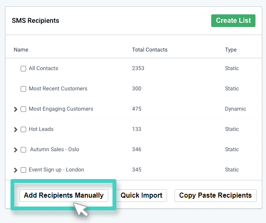Click the 300 contacts value
Screen dimensions: 266x223
pos(137,89)
